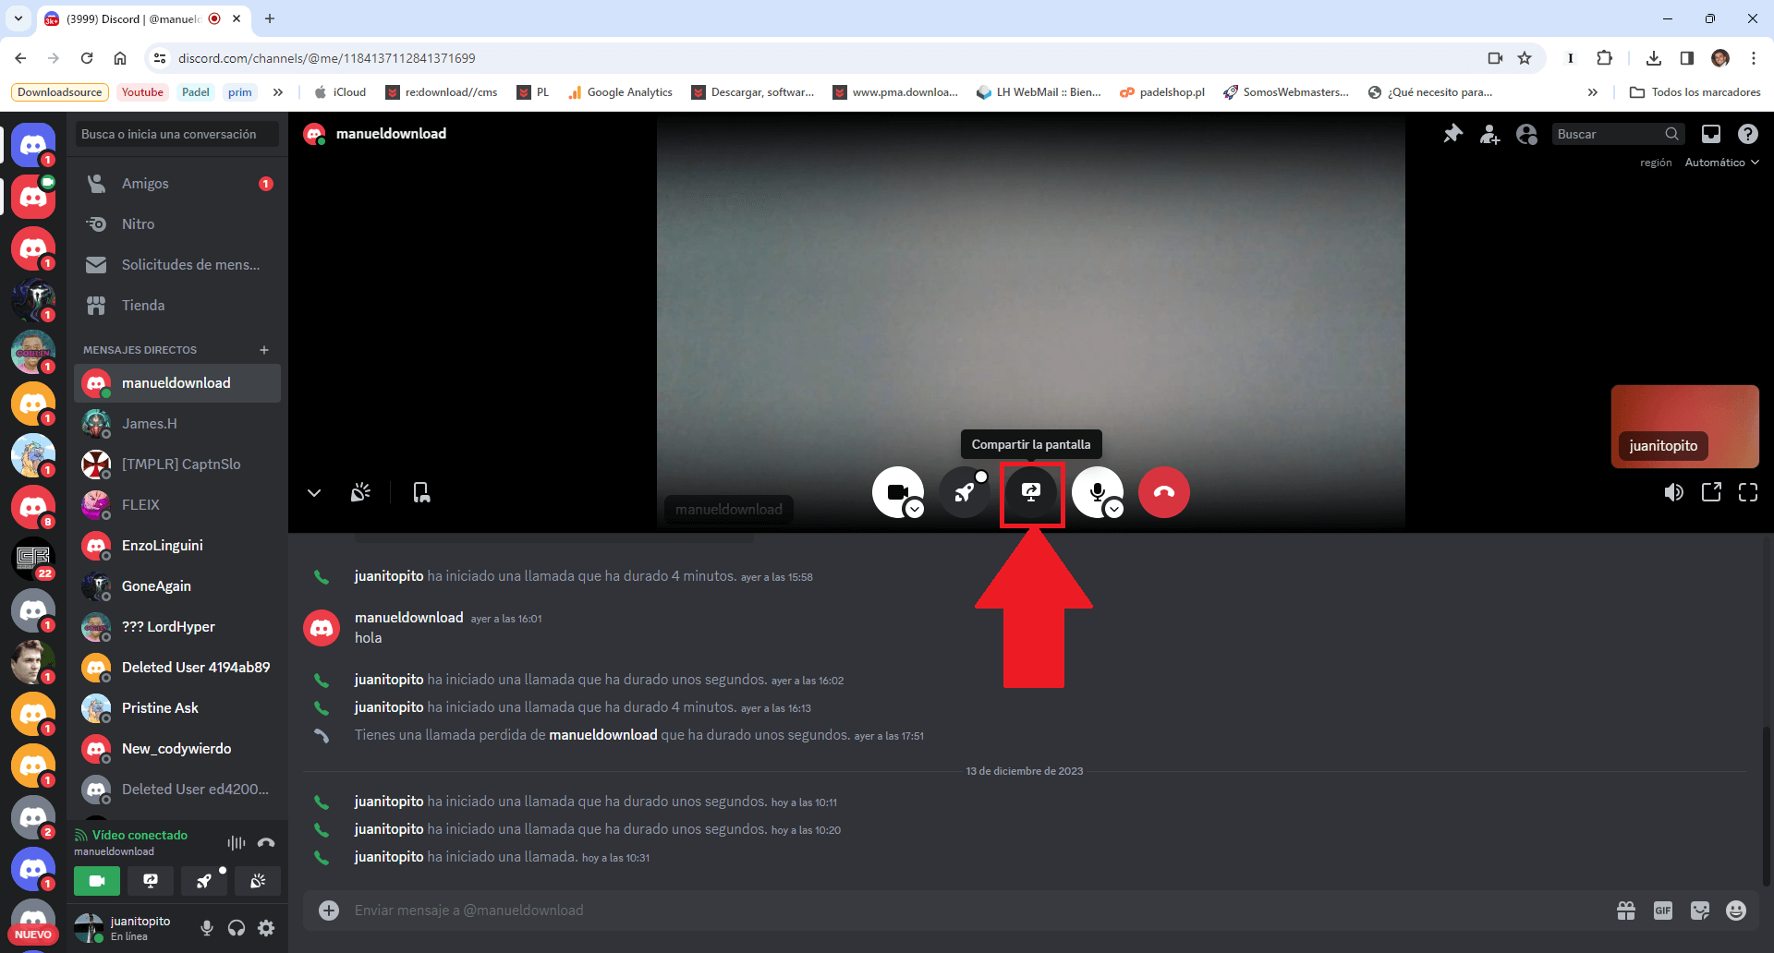Image resolution: width=1774 pixels, height=953 pixels.
Task: Open the help question mark icon
Action: [1748, 134]
